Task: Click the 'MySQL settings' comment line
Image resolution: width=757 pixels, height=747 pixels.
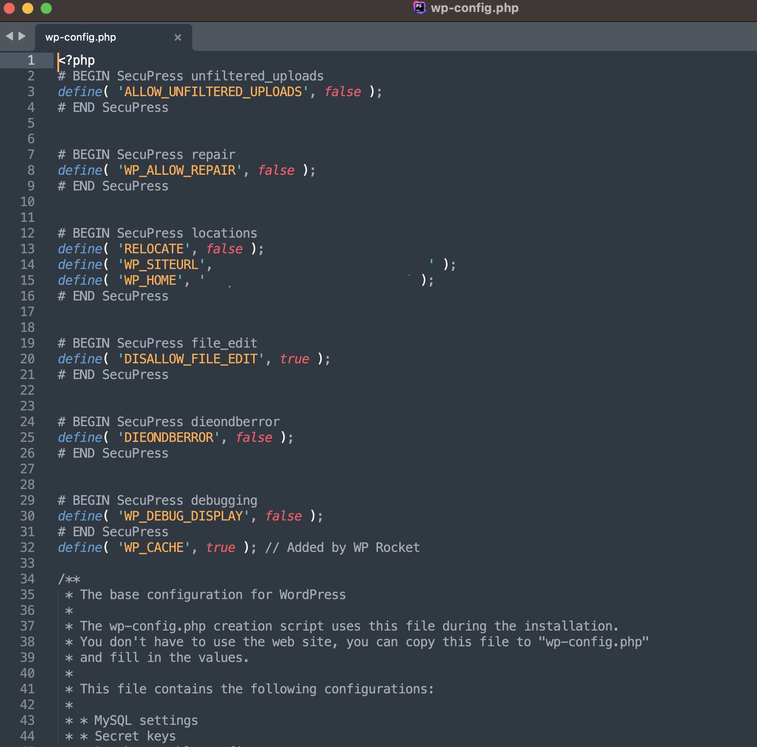Action: pos(146,721)
